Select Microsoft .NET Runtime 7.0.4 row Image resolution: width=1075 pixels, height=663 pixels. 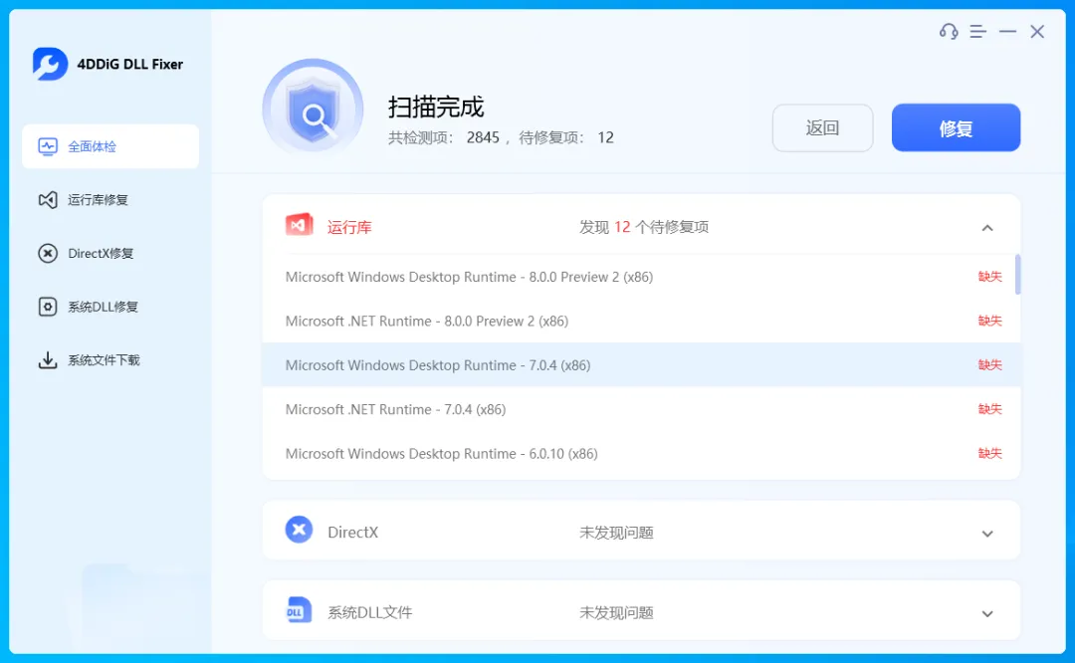[641, 409]
